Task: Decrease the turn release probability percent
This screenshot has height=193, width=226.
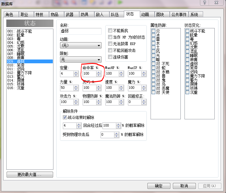Action: coord(118,127)
